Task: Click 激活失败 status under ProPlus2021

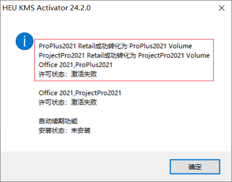Action: coord(84,74)
